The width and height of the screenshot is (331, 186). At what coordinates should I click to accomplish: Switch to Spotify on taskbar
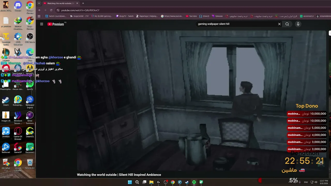pos(194,182)
